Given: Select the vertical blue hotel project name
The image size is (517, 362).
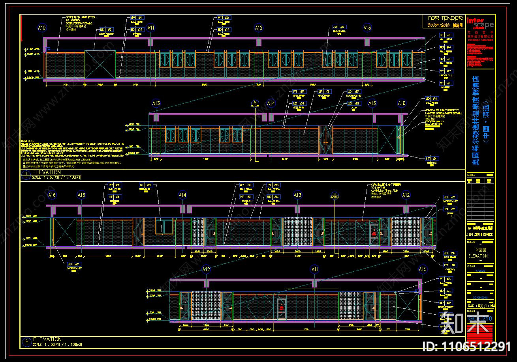Looking at the screenshot, I should (476, 120).
